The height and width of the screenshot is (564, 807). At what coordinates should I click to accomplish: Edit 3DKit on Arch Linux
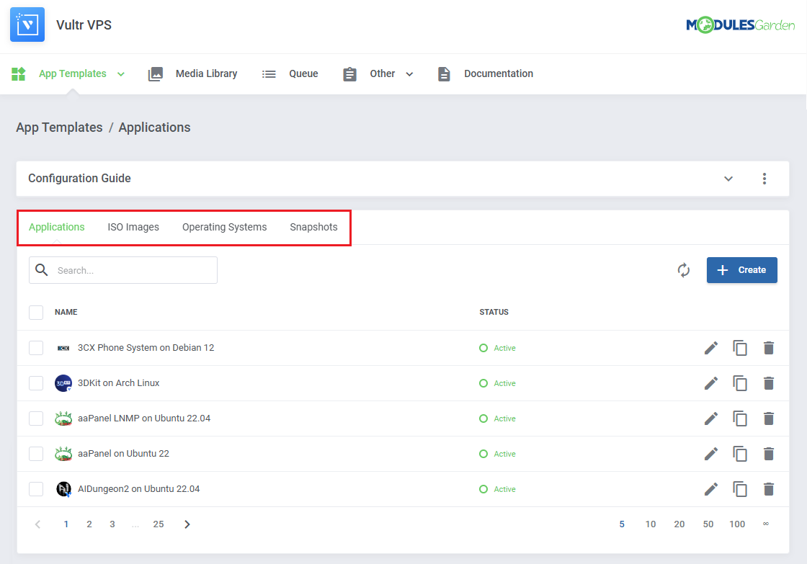(x=710, y=383)
